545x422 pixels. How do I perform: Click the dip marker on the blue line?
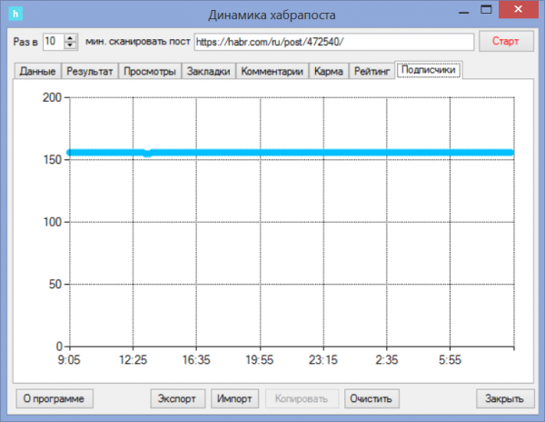pyautogui.click(x=148, y=154)
